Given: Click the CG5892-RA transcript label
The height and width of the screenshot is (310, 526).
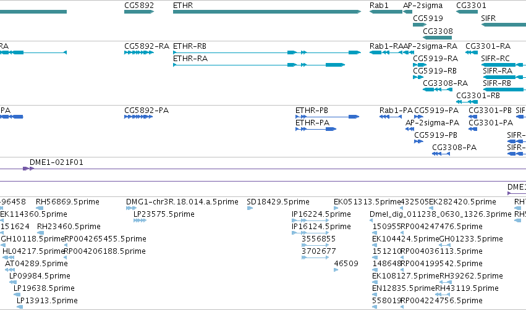Looking at the screenshot, I should point(146,46).
